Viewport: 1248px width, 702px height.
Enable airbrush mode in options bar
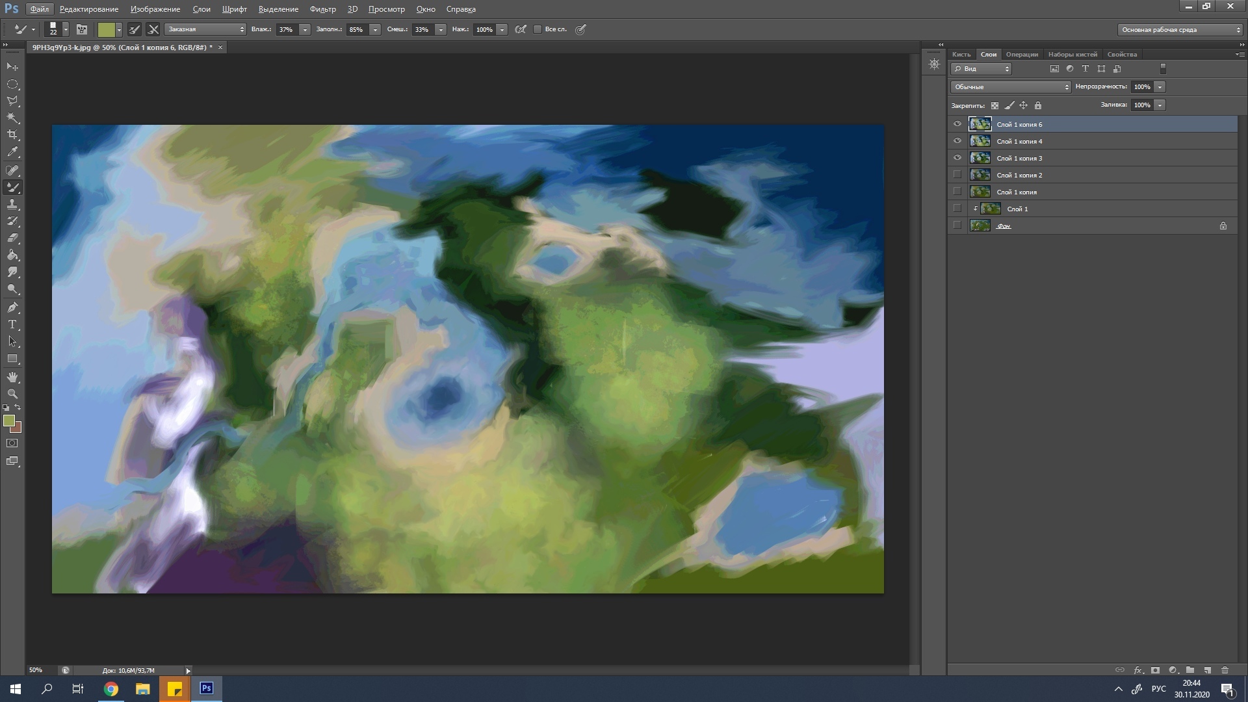tap(521, 29)
